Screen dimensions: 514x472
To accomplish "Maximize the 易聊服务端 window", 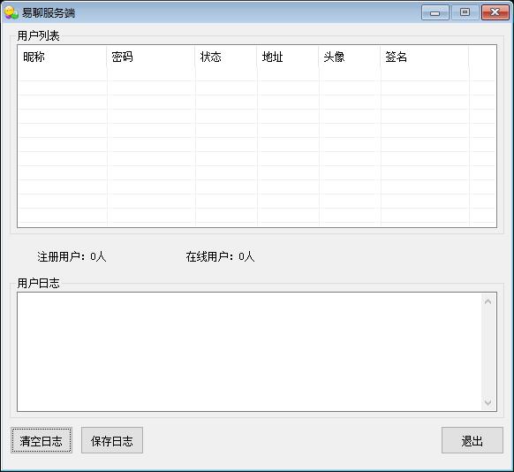I will (x=465, y=12).
